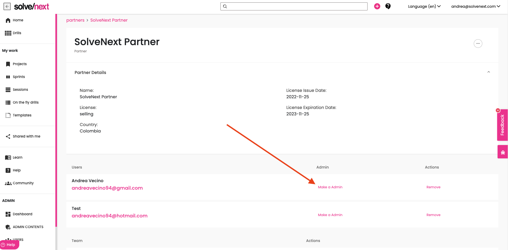Remove the Test user
Image resolution: width=508 pixels, height=250 pixels.
pyautogui.click(x=433, y=215)
